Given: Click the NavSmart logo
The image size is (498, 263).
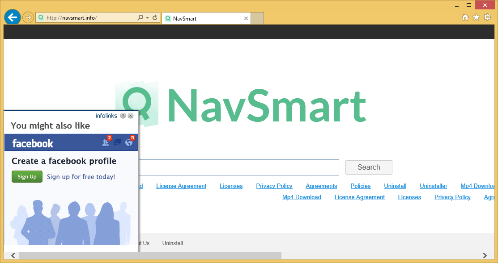Looking at the screenshot, I should click(x=240, y=104).
